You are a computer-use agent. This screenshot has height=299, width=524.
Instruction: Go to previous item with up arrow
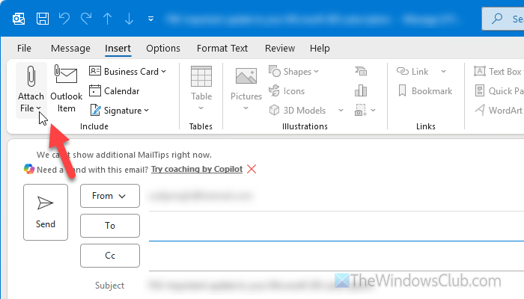coord(107,19)
